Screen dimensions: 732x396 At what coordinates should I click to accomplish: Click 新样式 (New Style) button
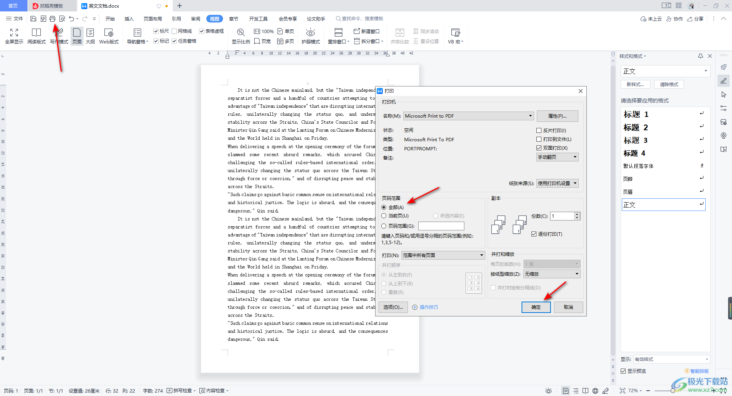pyautogui.click(x=635, y=85)
